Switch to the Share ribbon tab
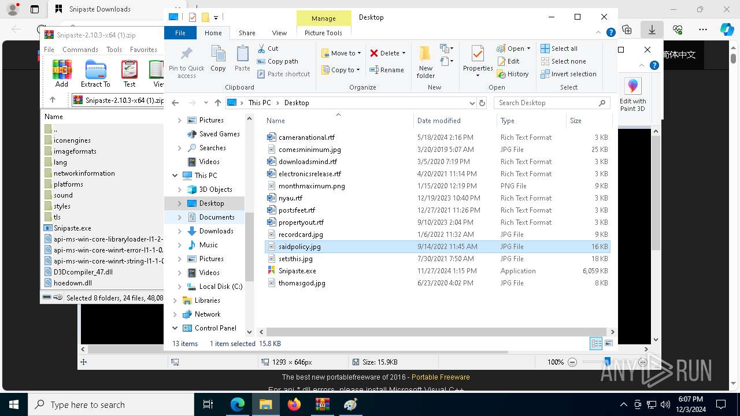The image size is (740, 416). 247,33
